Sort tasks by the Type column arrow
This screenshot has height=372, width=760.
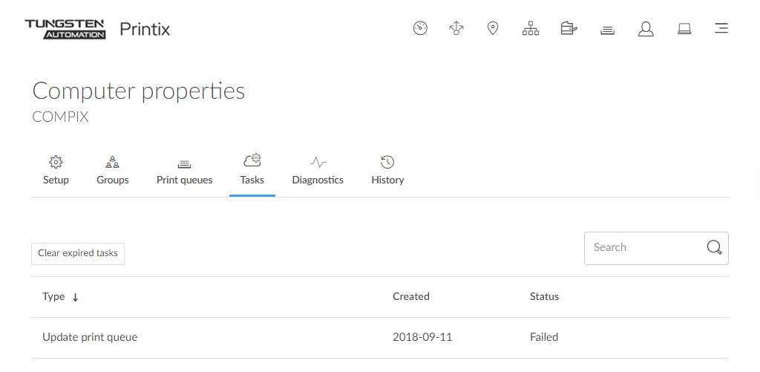point(75,297)
